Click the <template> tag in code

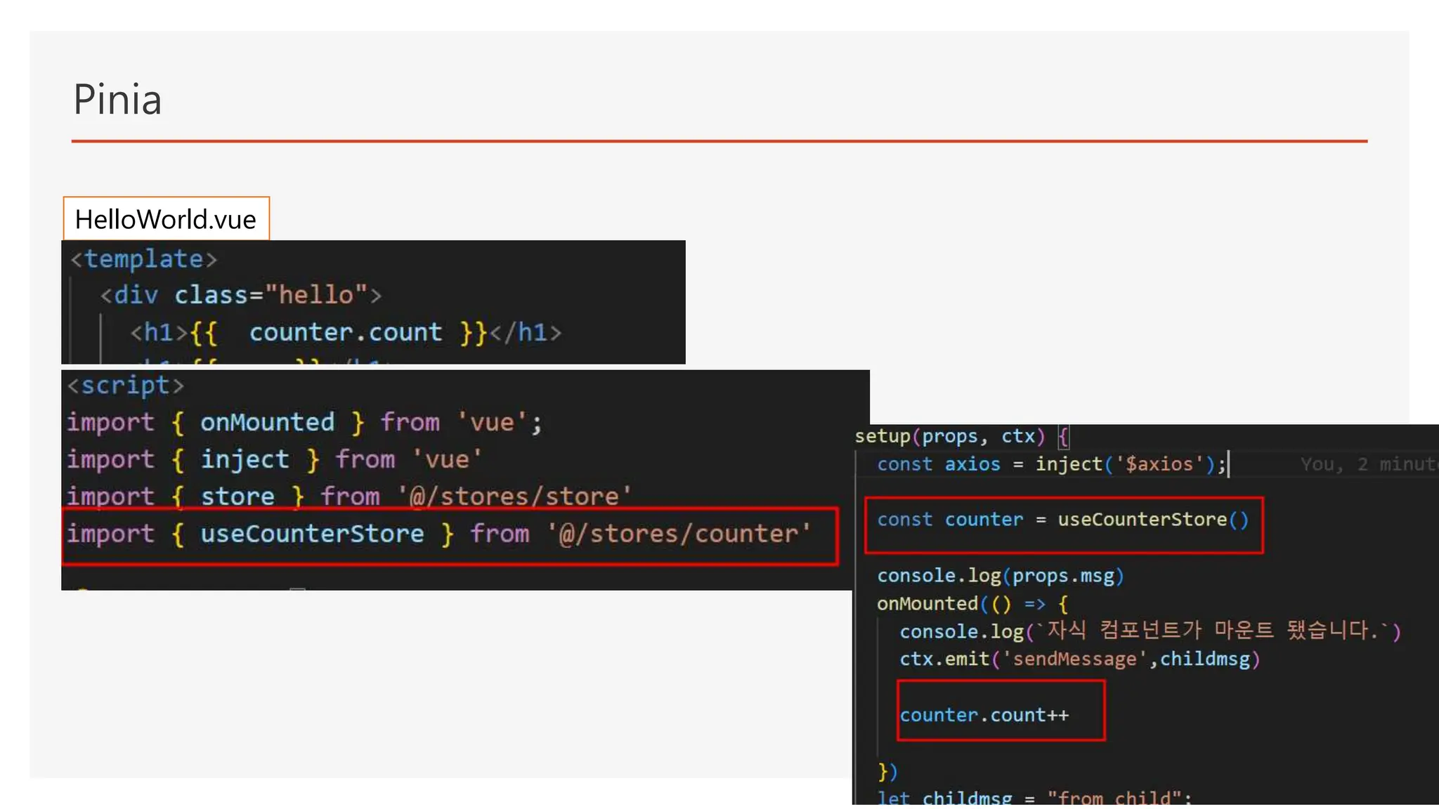pyautogui.click(x=144, y=259)
